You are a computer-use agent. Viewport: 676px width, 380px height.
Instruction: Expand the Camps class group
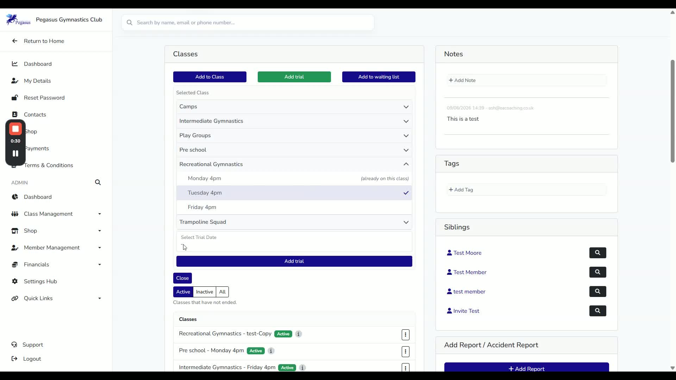point(294,107)
